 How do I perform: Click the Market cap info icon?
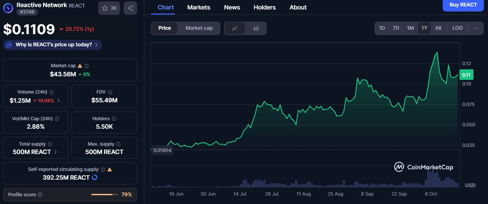(x=87, y=65)
